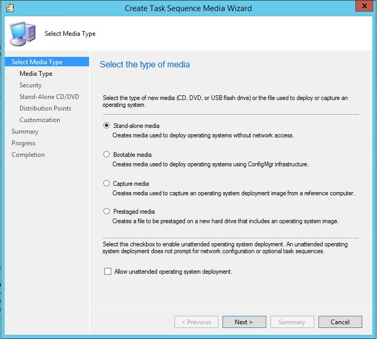This screenshot has height=339, width=377.
Task: Navigate to Security step in sidebar
Action: 31,85
